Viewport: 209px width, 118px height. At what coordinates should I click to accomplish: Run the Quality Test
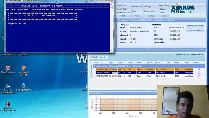coord(122,9)
